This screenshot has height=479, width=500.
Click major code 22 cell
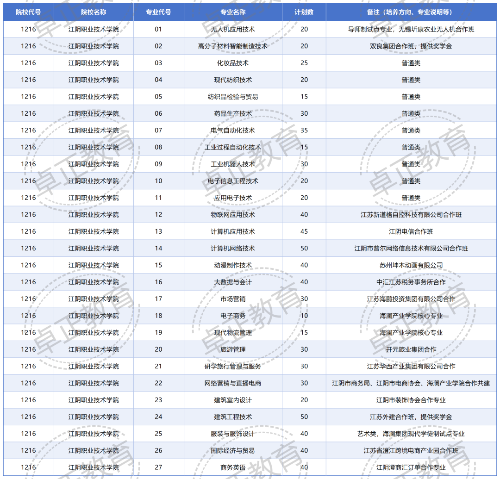[158, 383]
